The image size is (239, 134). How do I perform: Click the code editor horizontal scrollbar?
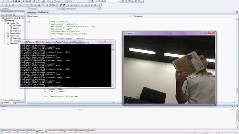point(131,103)
